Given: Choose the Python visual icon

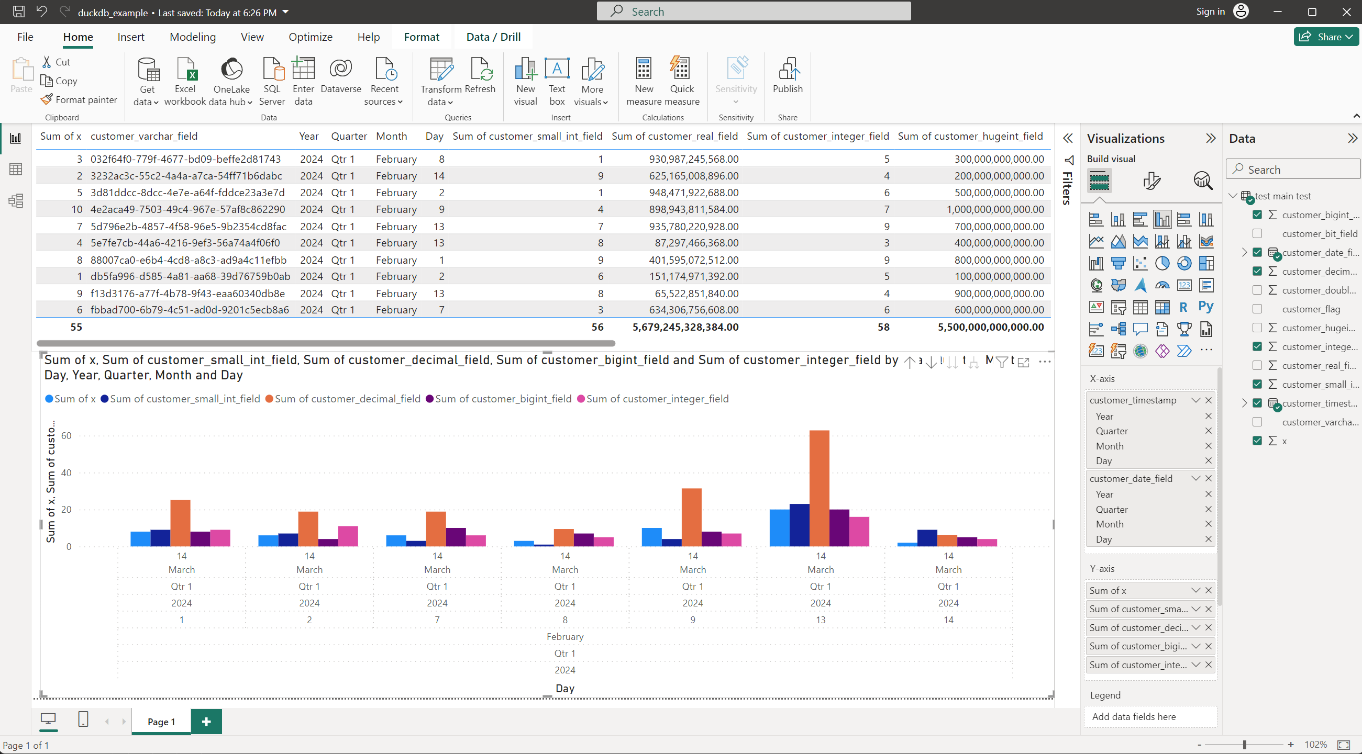Looking at the screenshot, I should coord(1205,307).
